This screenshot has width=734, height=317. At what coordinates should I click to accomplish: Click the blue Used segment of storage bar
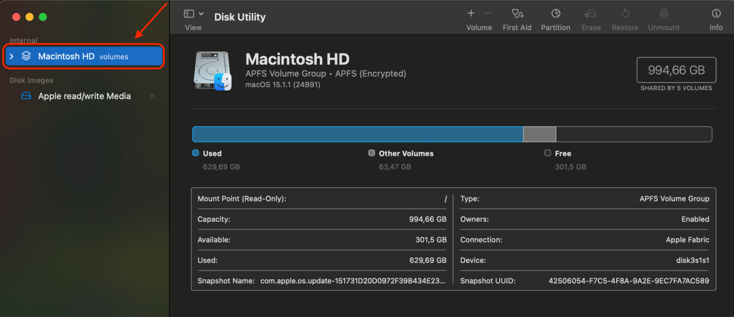(358, 134)
